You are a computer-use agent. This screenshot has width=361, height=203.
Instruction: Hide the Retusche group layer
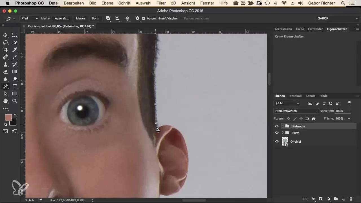[x=277, y=126]
